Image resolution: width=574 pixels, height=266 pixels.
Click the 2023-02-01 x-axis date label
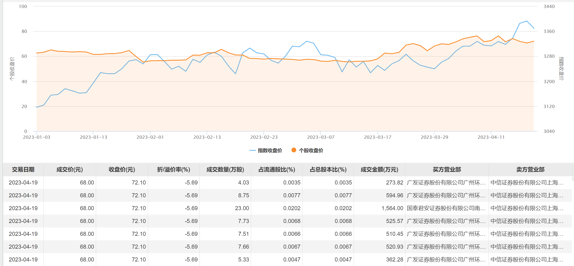click(x=150, y=137)
